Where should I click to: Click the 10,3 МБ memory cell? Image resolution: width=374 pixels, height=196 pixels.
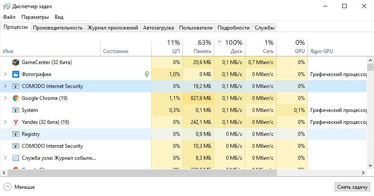198,146
